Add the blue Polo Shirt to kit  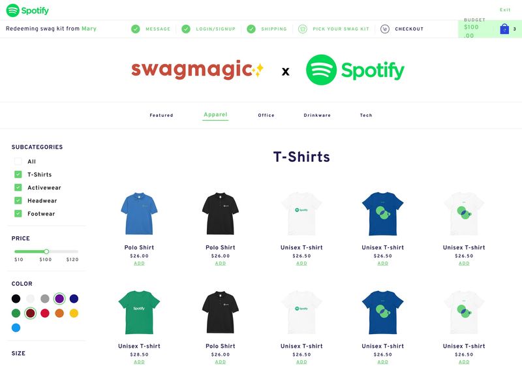[x=139, y=263]
